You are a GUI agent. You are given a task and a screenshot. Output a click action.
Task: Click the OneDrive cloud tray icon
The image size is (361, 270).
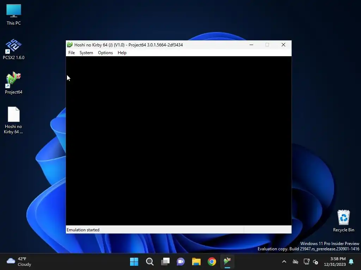point(295,262)
